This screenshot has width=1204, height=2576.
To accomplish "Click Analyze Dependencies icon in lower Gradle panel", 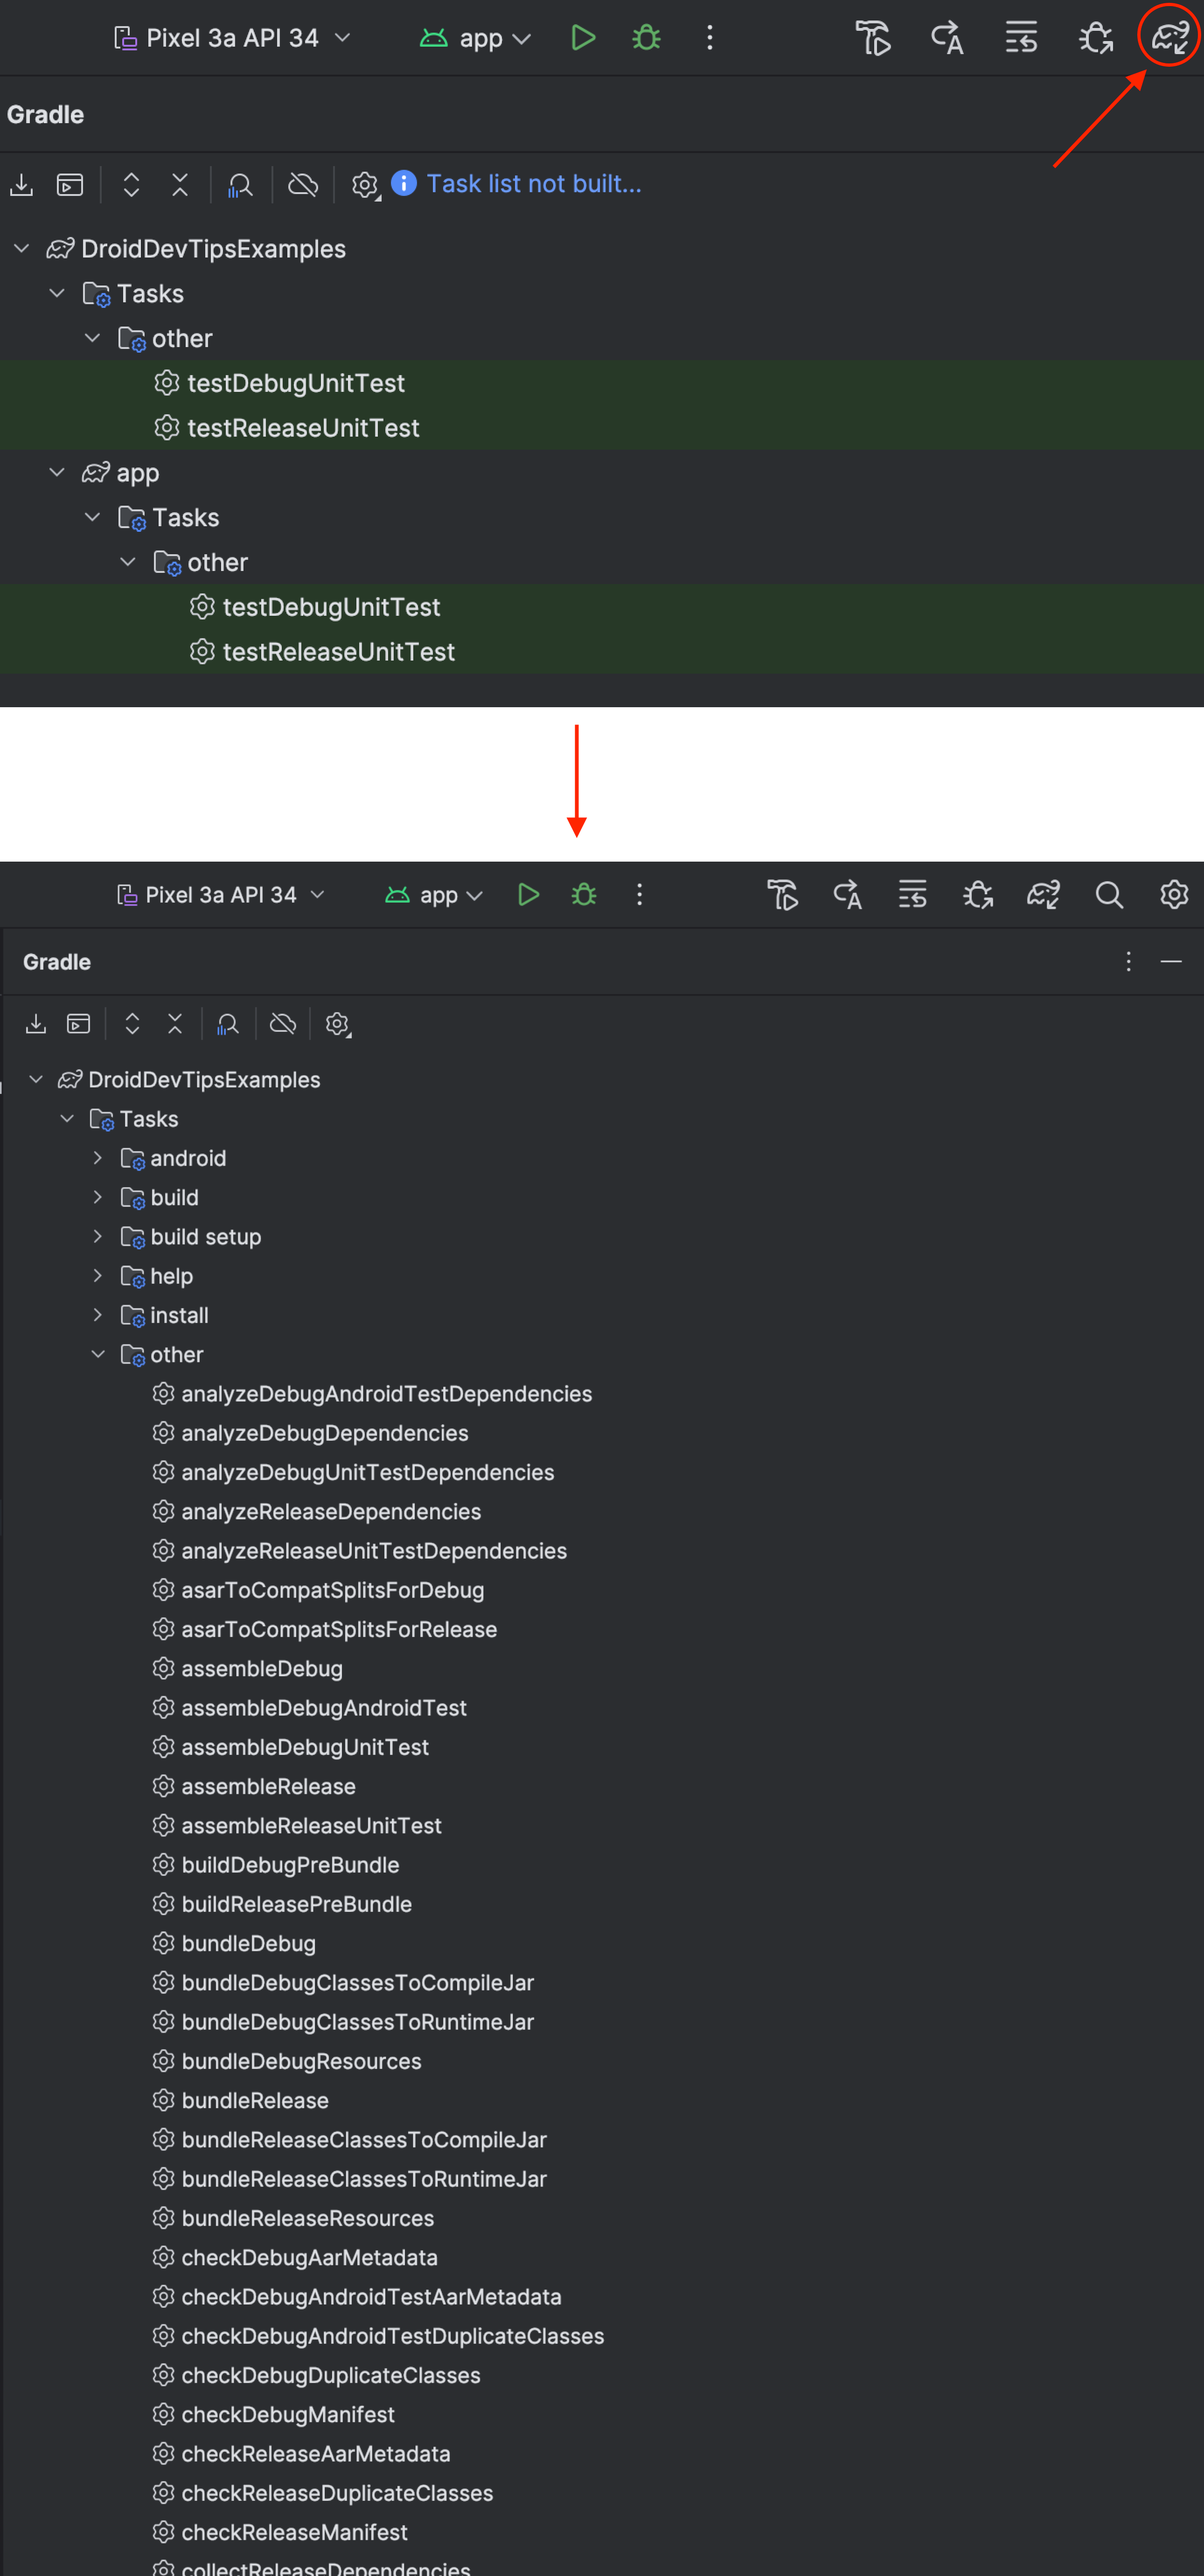I will [228, 1024].
